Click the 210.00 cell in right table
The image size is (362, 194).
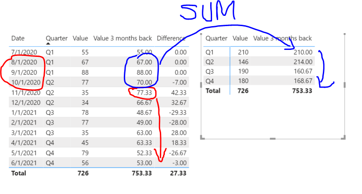[303, 52]
